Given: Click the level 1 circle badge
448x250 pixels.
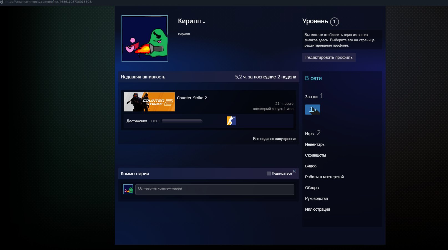Looking at the screenshot, I should coord(334,22).
